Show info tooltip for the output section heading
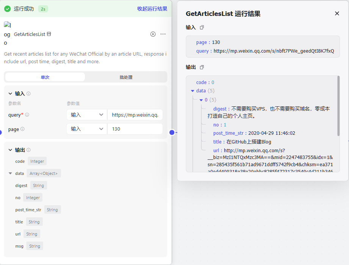Image resolution: width=349 pixels, height=265 pixels. click(28, 150)
